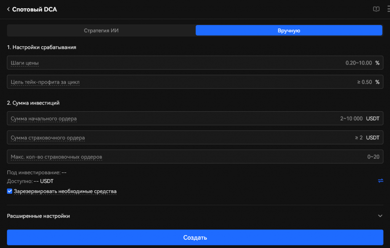Click the Сумма начального ордера dotted label
The image size is (390, 248).
pyautogui.click(x=44, y=118)
